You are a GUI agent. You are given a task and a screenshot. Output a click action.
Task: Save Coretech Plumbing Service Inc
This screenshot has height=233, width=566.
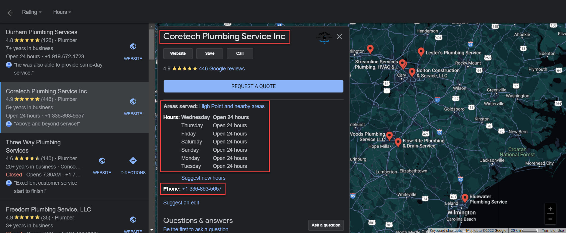[210, 53]
